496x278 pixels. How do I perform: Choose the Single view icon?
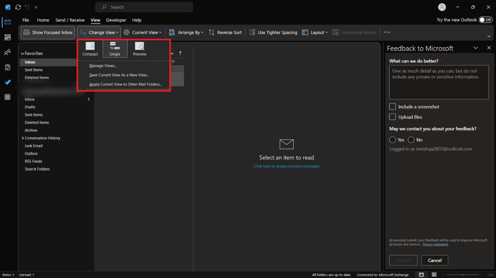pos(115,49)
